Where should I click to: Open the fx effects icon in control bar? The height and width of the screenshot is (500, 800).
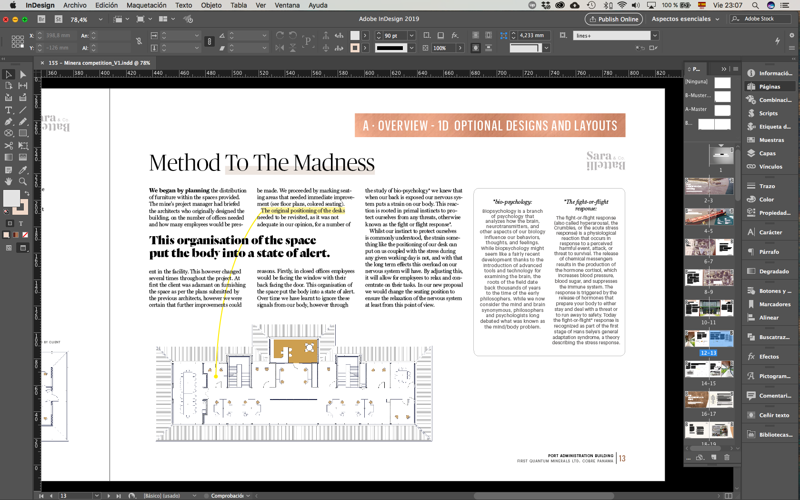click(x=455, y=36)
